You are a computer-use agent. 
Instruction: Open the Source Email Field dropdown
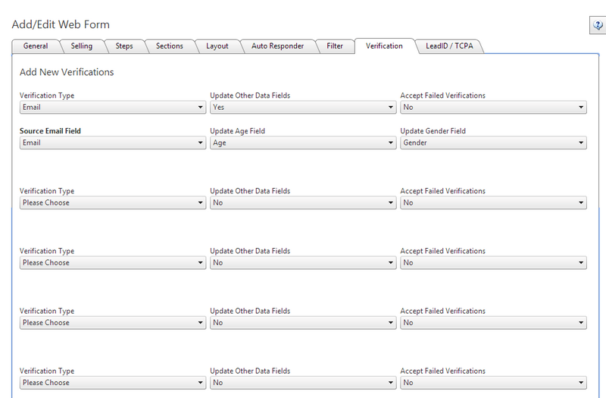point(112,143)
